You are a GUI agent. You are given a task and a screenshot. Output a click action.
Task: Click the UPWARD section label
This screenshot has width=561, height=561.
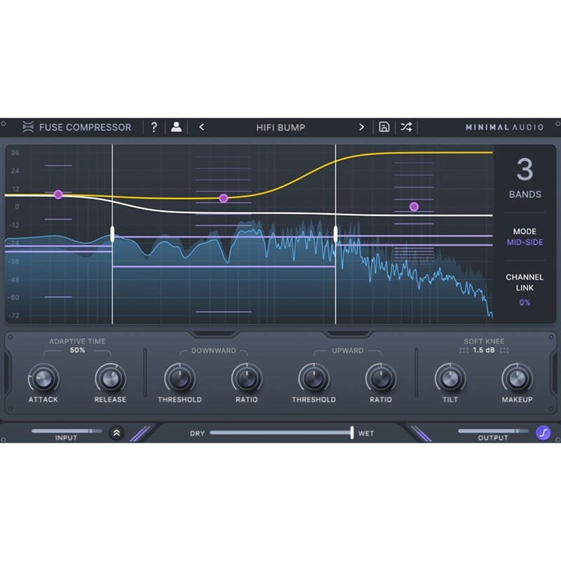[x=347, y=351]
